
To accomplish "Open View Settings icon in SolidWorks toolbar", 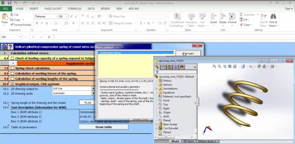I will 272,66.
